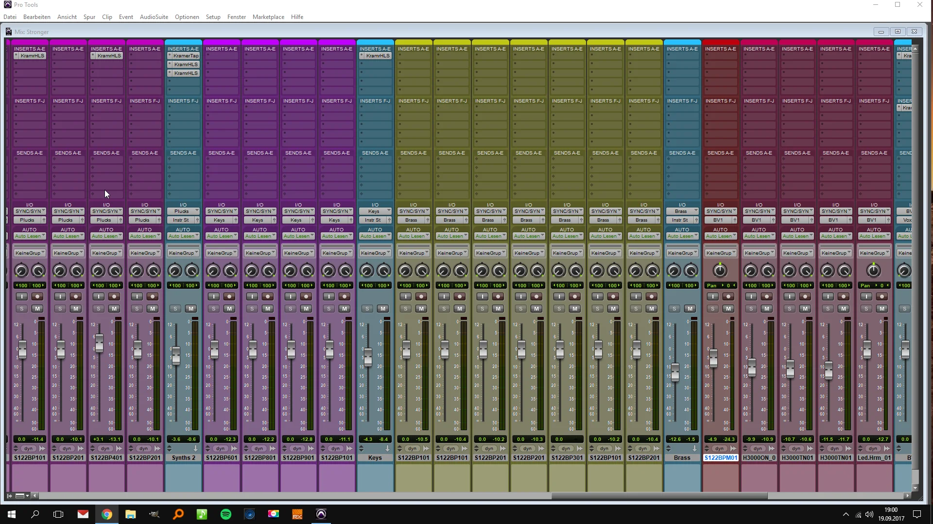Open Spotify from the taskbar
933x524 pixels.
226,514
